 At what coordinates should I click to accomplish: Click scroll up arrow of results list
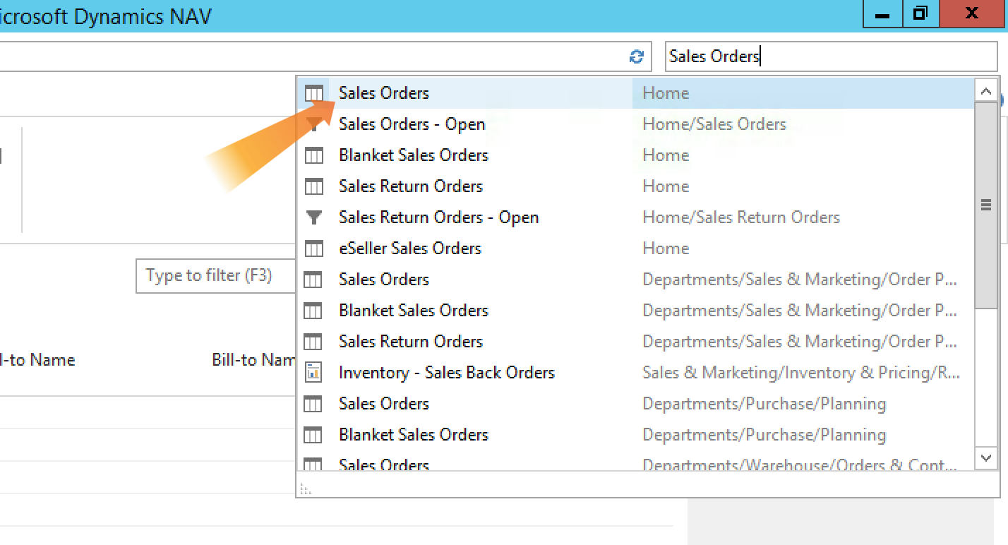pos(986,90)
